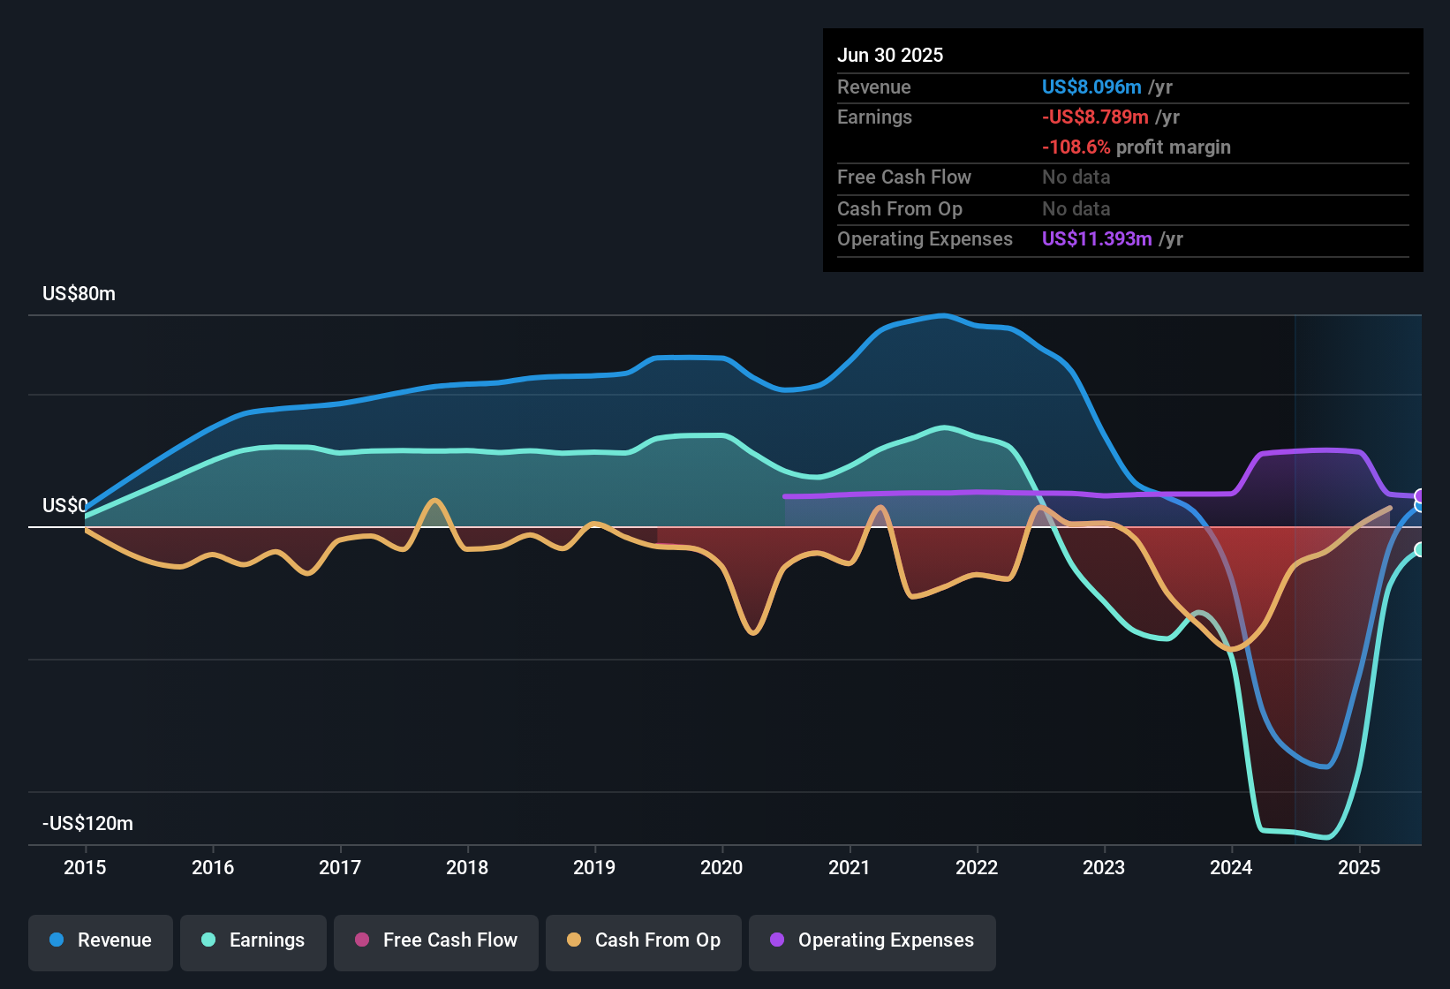The height and width of the screenshot is (989, 1450).
Task: Click the pink Free Cash Flow legend dot
Action: pos(363,940)
